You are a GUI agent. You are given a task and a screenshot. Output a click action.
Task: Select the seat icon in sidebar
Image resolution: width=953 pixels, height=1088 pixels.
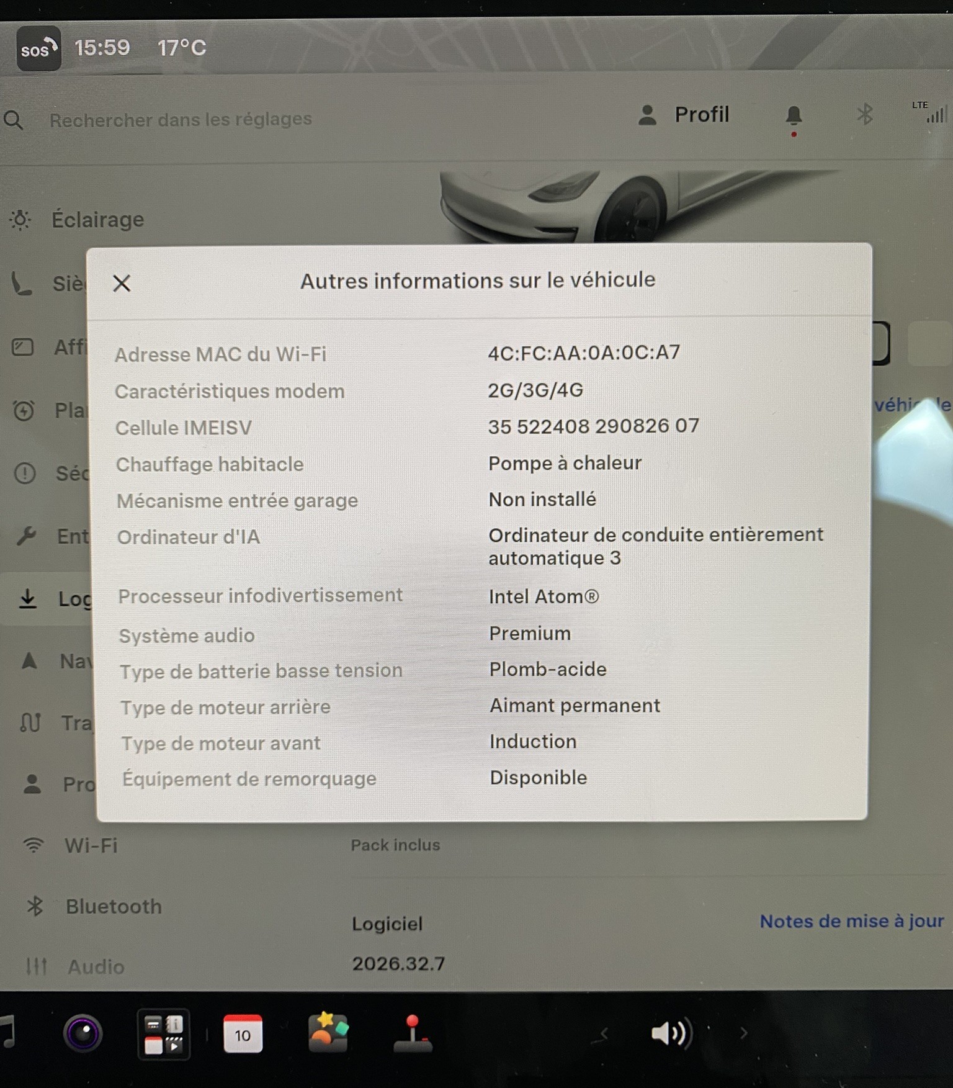point(22,284)
